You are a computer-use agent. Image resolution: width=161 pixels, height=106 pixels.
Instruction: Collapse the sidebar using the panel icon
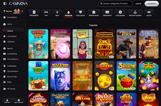click(x=5, y=4)
